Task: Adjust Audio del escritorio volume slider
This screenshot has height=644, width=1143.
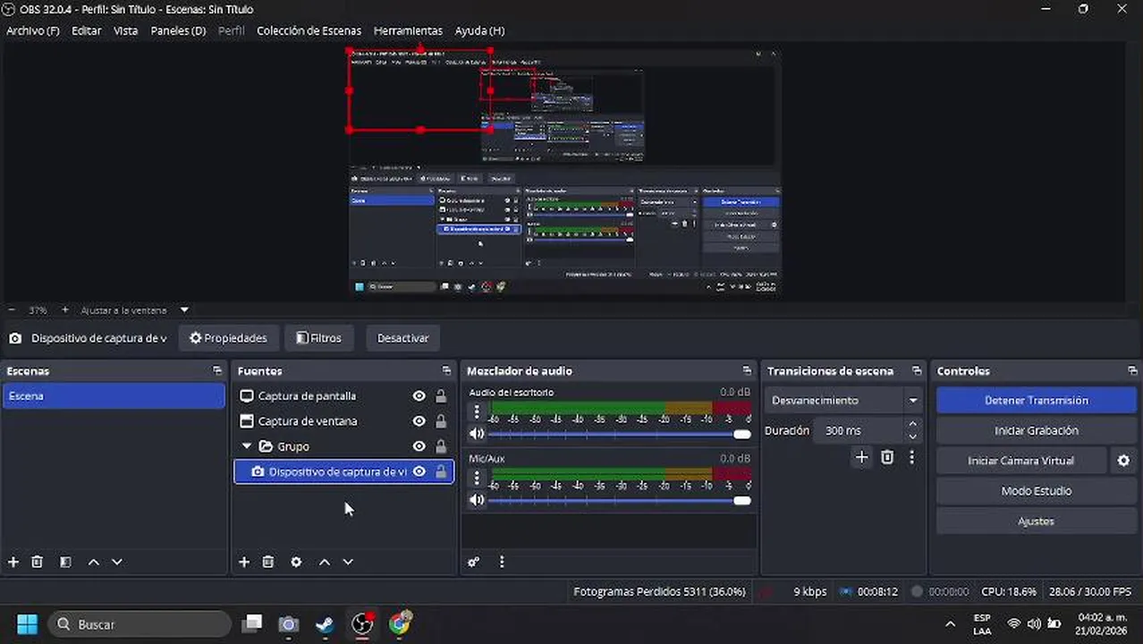Action: click(619, 434)
